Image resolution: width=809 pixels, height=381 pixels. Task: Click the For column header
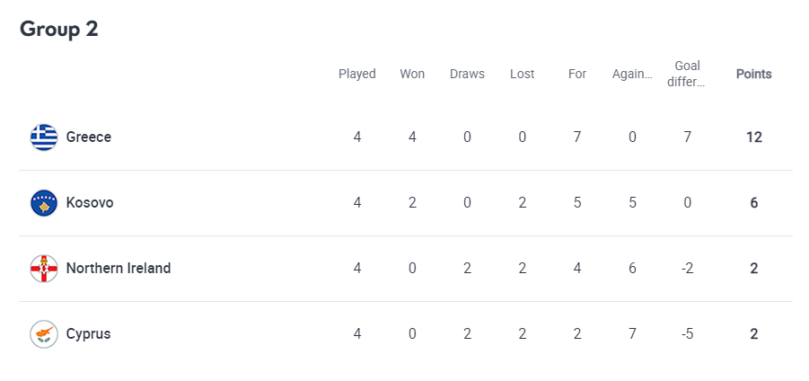(577, 75)
